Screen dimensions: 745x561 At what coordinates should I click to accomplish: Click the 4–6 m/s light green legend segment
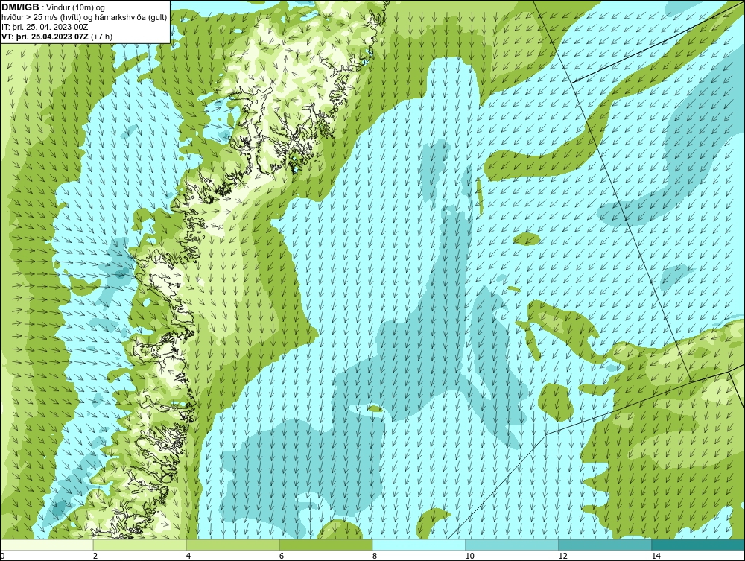[232, 545]
